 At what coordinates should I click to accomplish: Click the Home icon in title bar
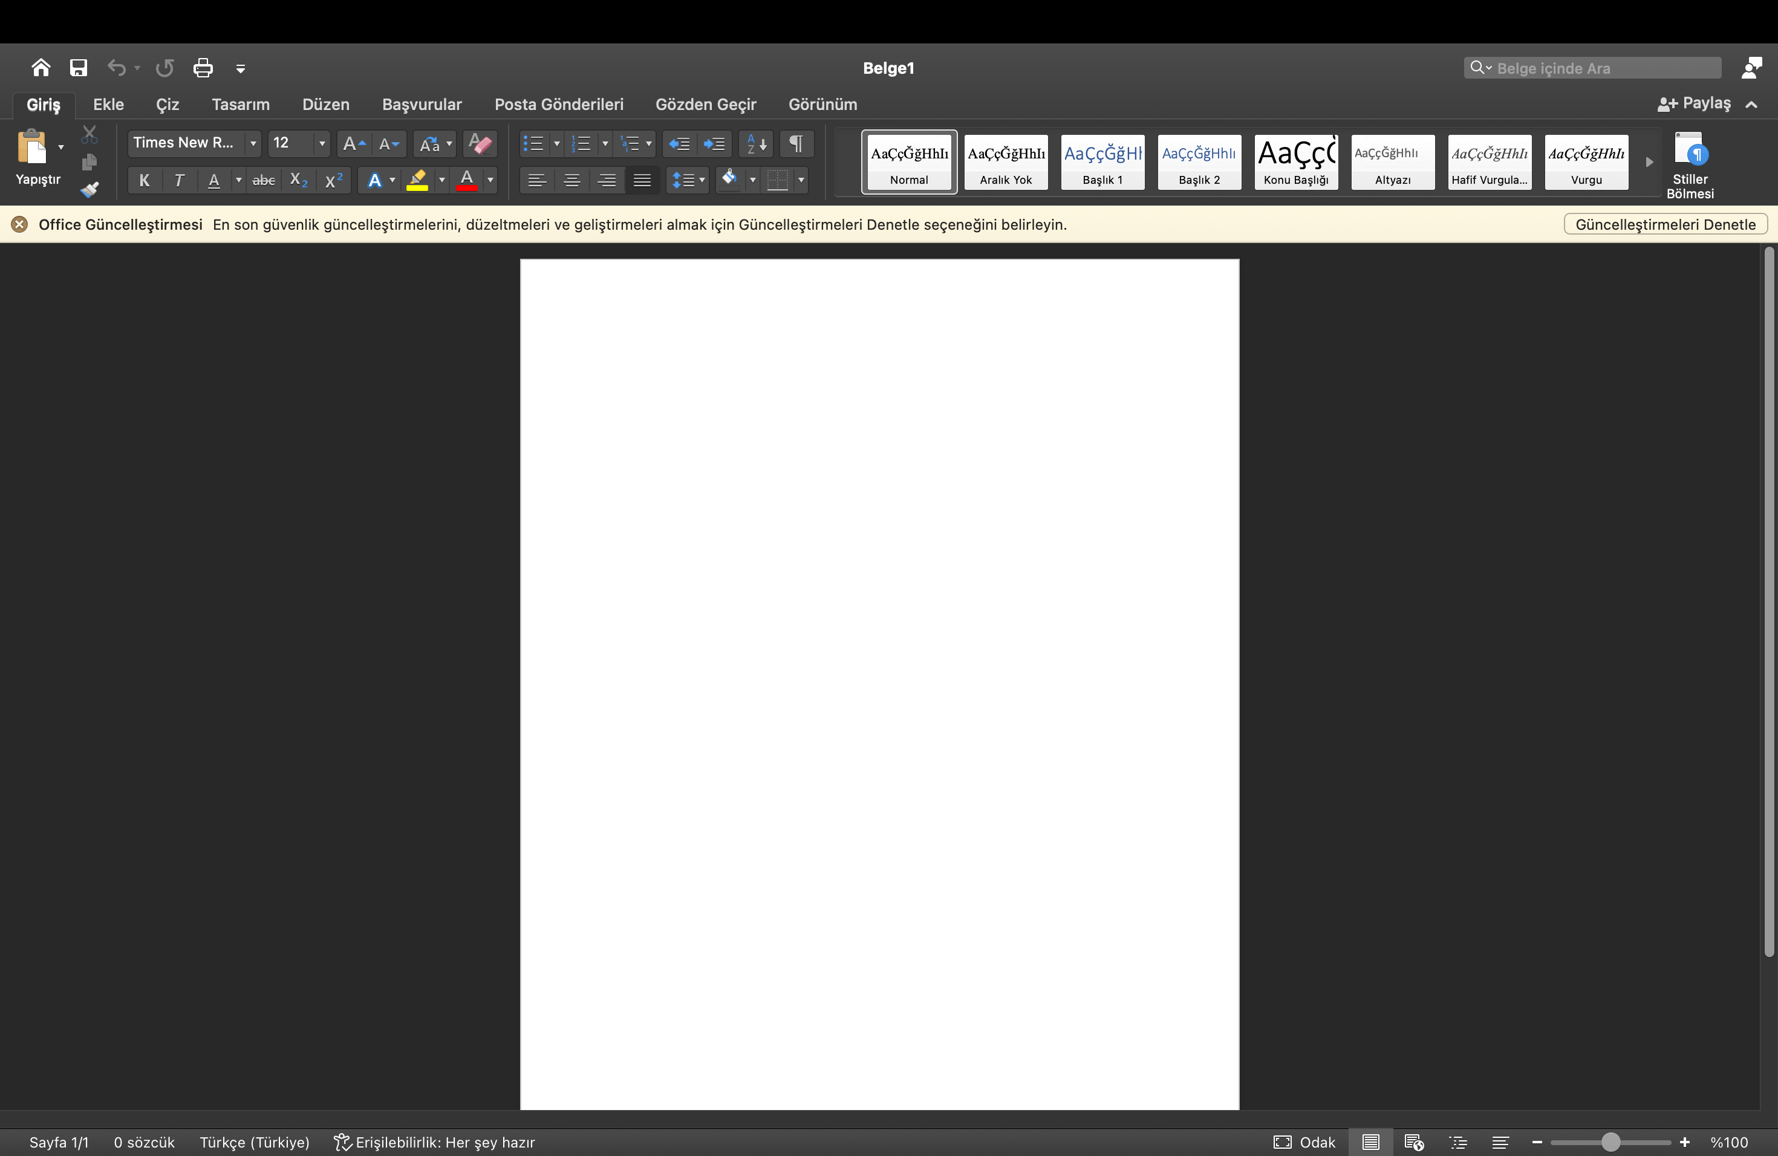pyautogui.click(x=41, y=68)
